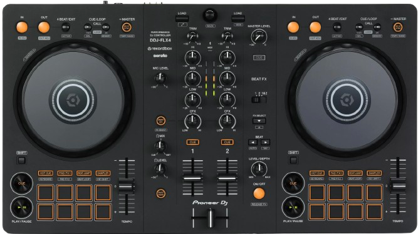
Task: Click the channel 2 TRIM knob
Action: click(x=227, y=36)
